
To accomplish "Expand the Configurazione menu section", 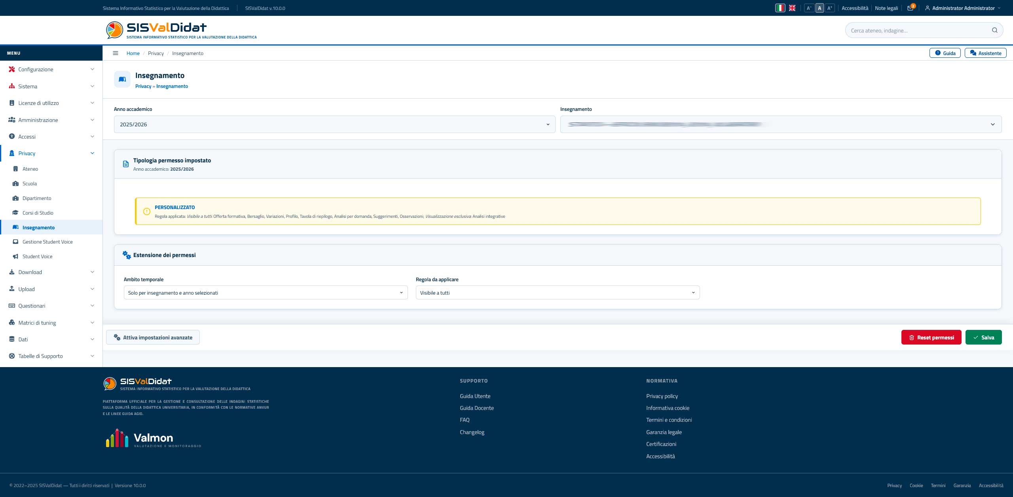I will [x=51, y=69].
